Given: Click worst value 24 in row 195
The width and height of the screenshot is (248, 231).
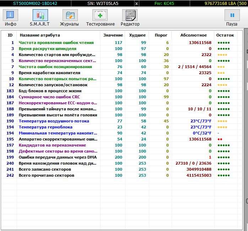Looking at the screenshot, I should pos(144,139).
